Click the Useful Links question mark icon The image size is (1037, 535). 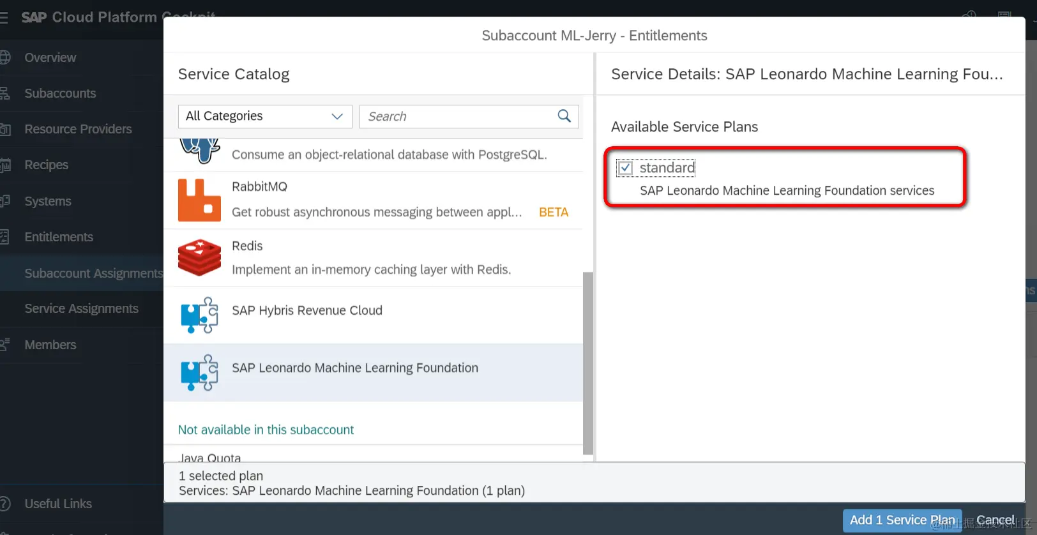coord(5,504)
